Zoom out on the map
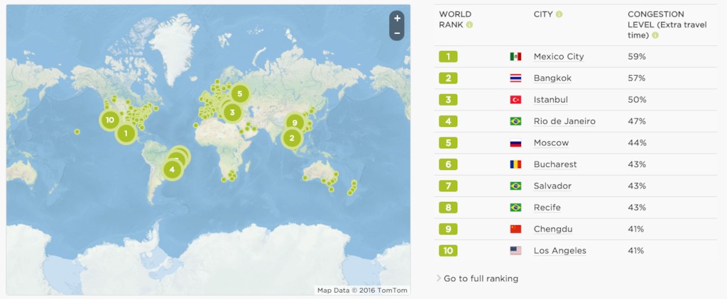Viewport: 727px width, 299px height. 397,33
